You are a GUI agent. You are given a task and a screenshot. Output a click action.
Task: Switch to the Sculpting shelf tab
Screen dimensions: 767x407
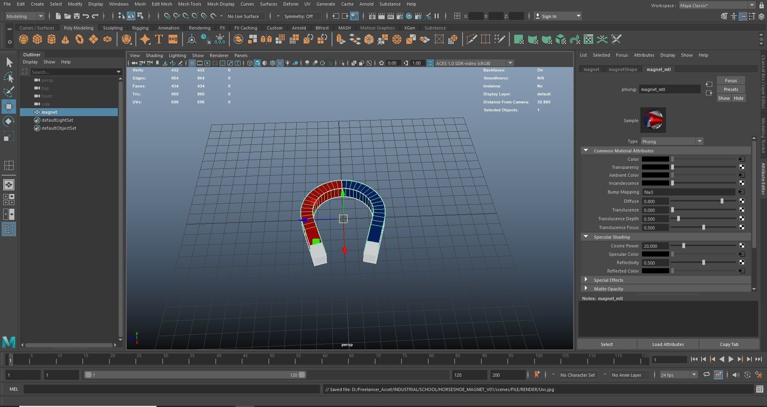[113, 28]
